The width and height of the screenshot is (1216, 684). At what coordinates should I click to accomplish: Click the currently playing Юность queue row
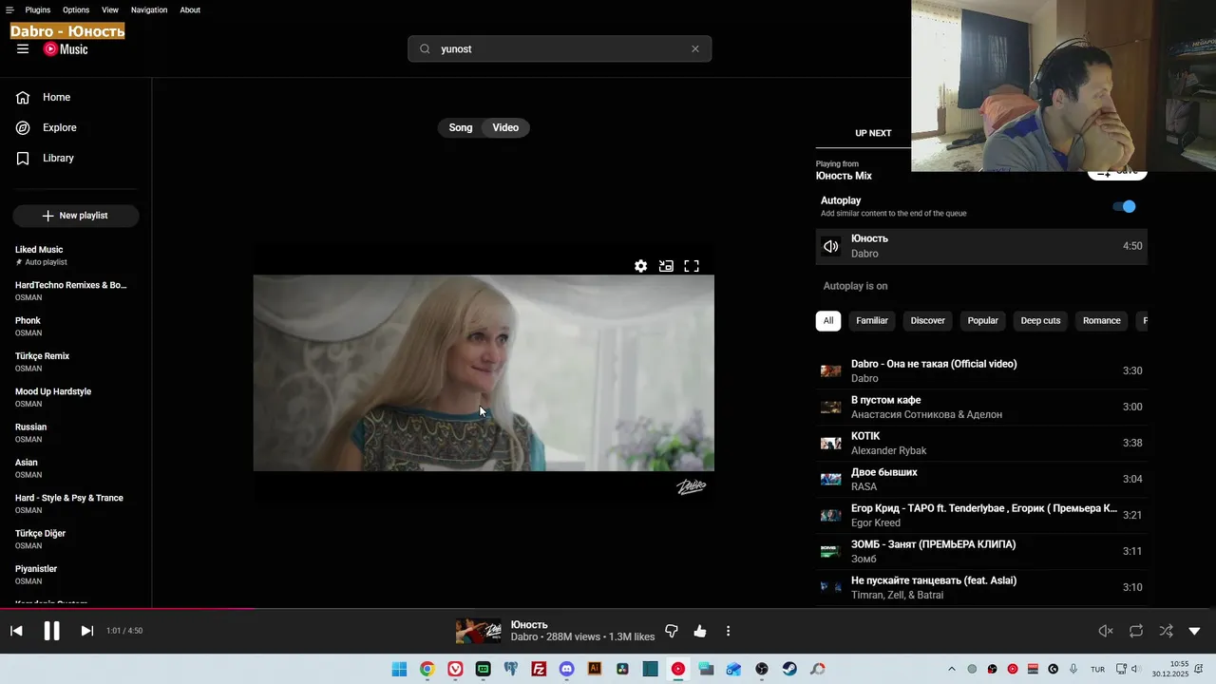[981, 246]
